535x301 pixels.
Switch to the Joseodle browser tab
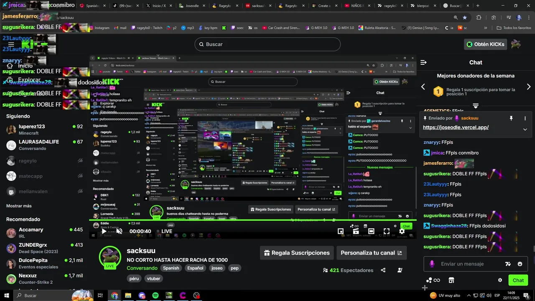tap(192, 6)
